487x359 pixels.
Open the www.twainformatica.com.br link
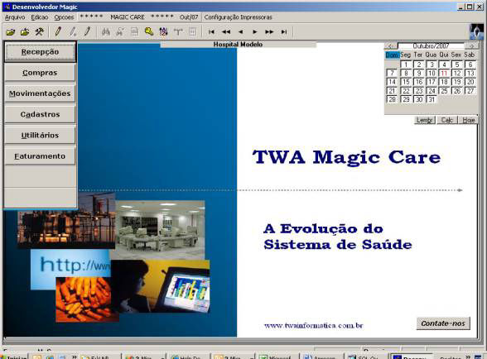pos(313,325)
